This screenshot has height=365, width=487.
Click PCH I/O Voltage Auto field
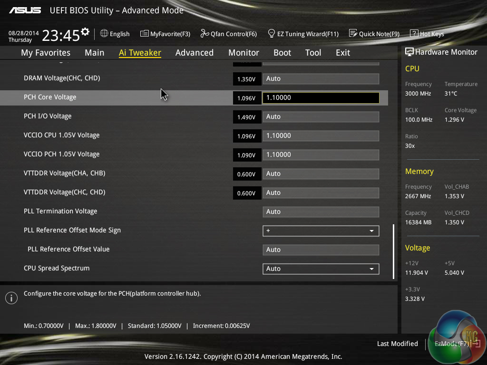(x=321, y=117)
